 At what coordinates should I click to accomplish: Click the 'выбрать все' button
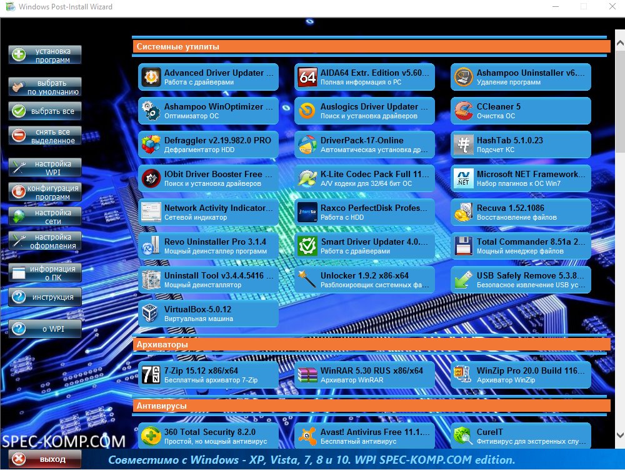(45, 111)
